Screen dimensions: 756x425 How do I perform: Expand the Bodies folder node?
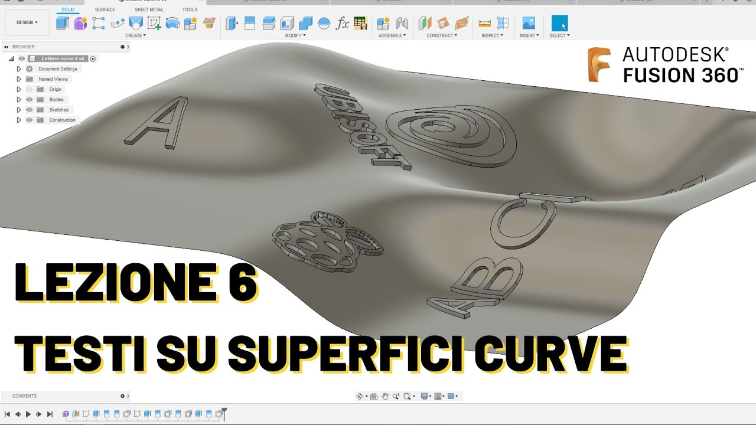tap(19, 99)
